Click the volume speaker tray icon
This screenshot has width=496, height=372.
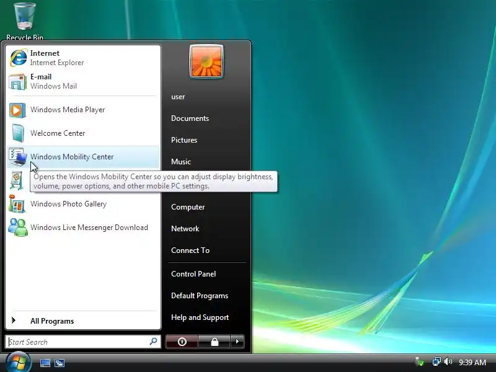[x=448, y=361]
